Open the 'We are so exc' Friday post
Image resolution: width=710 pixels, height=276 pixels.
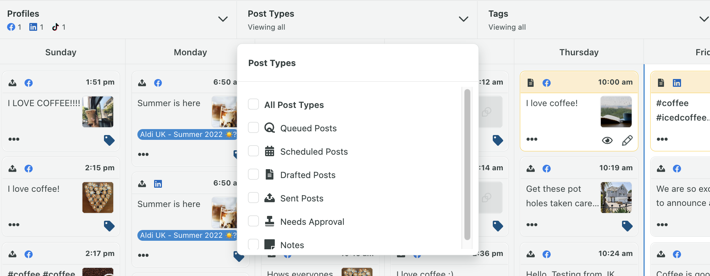click(x=683, y=196)
